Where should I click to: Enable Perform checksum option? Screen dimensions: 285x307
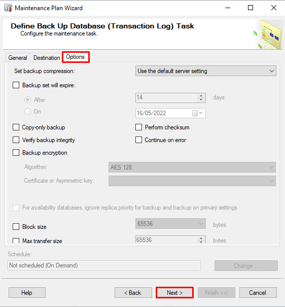click(x=138, y=127)
